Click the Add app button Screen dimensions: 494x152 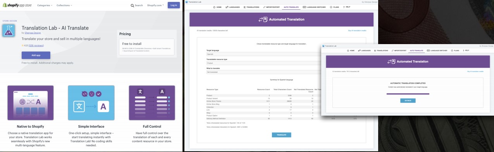(x=36, y=55)
